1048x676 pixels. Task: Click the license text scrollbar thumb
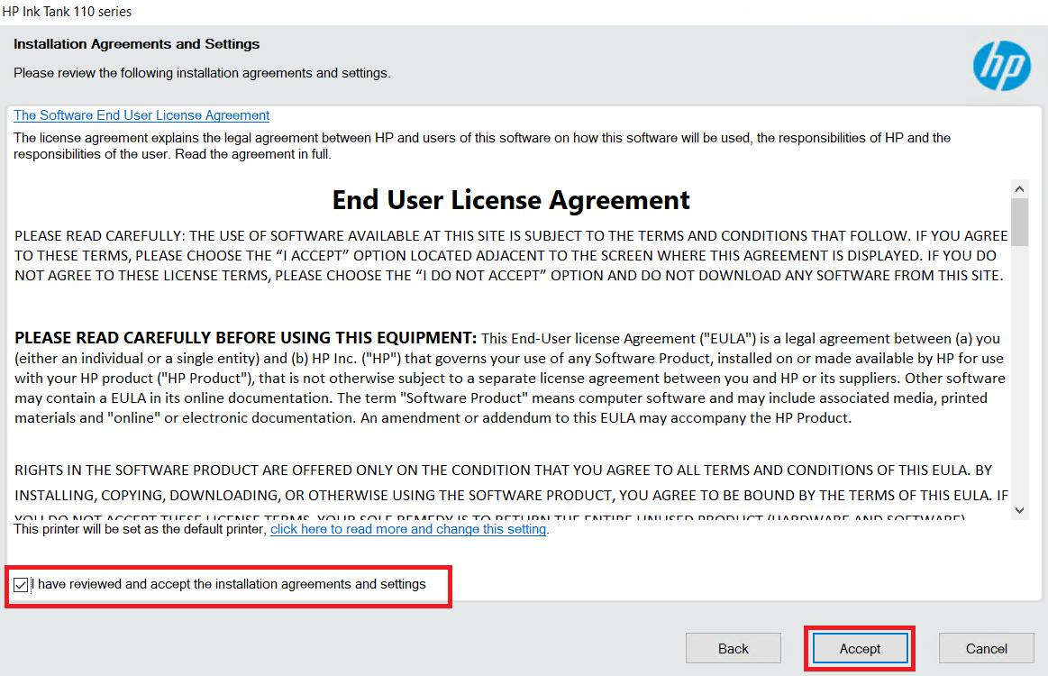(x=1019, y=222)
